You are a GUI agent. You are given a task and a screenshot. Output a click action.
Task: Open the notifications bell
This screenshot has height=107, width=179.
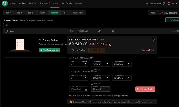click(x=169, y=4)
